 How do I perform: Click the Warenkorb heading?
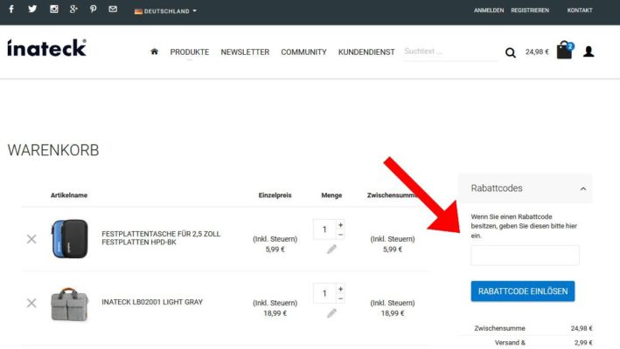pyautogui.click(x=53, y=150)
